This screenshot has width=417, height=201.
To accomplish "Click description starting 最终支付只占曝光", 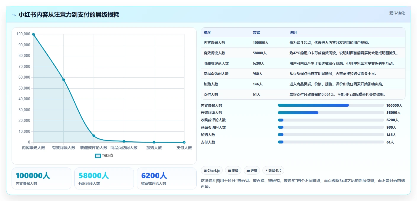I will [337, 95].
